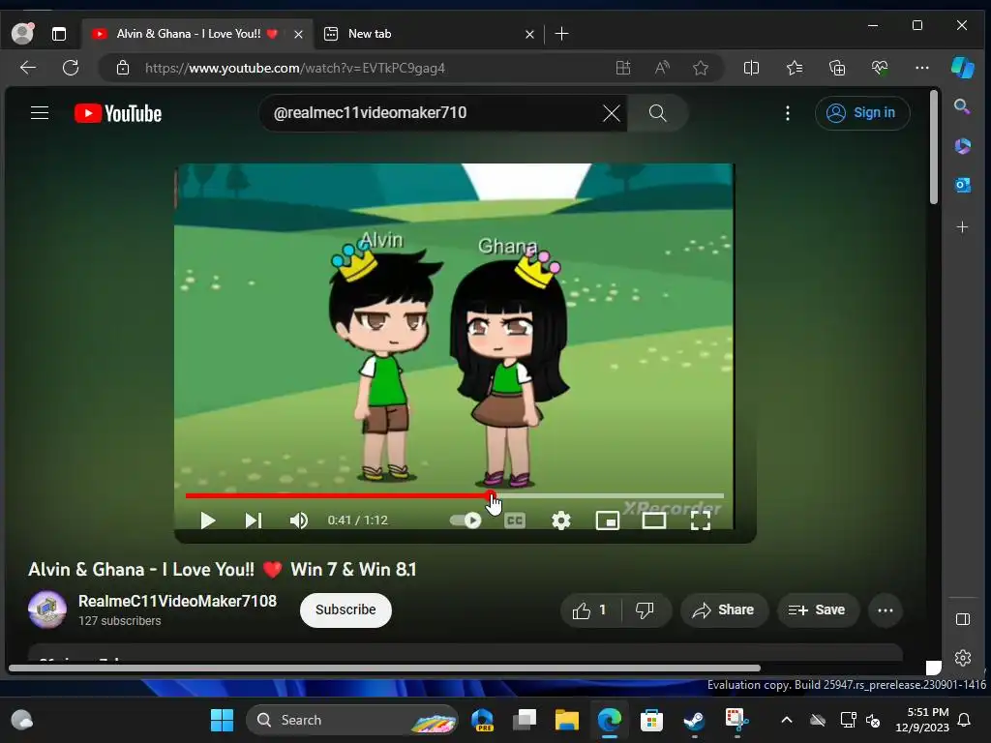Toggle sidebar visibility panel icon

point(963,619)
